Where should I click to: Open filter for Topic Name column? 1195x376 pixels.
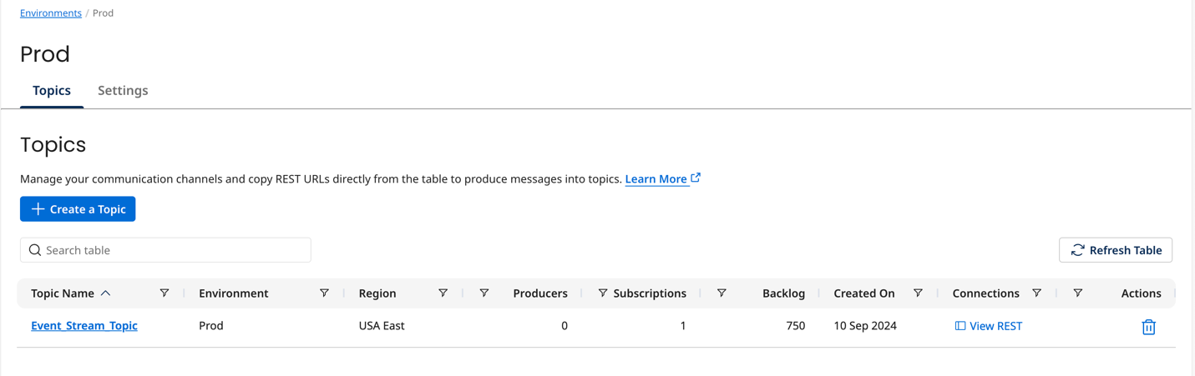tap(165, 293)
